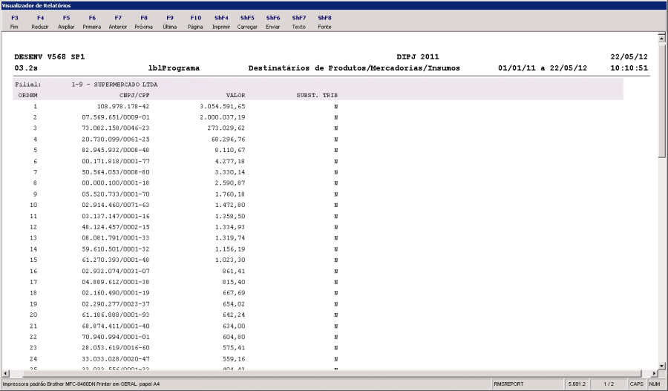Click the F3 Fim button
The image size is (668, 391).
coord(15,22)
